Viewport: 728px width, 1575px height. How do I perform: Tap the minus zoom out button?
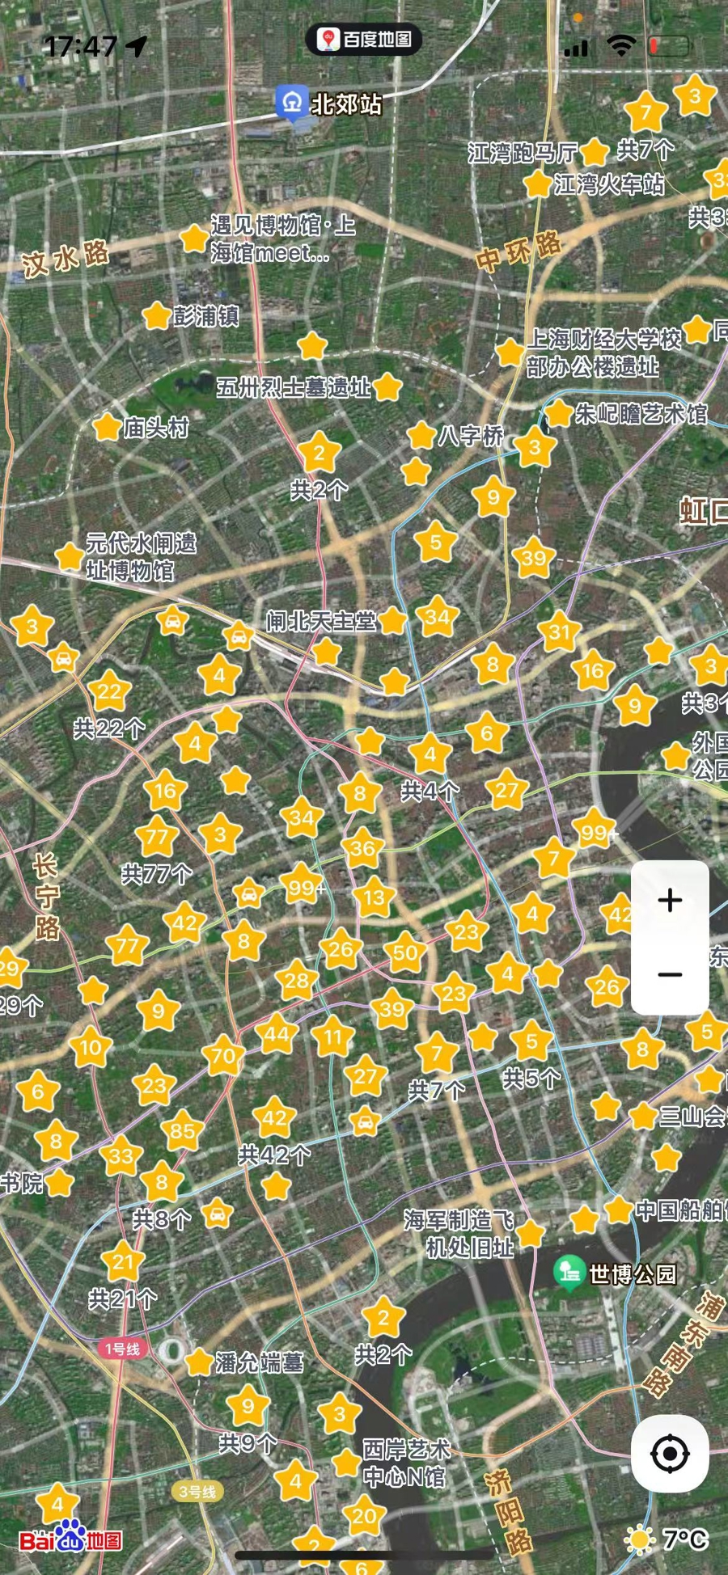click(670, 974)
